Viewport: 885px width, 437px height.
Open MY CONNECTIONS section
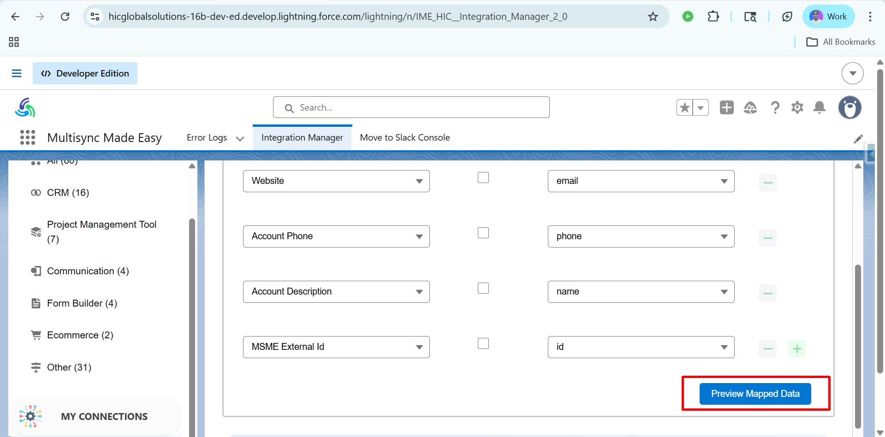point(104,417)
